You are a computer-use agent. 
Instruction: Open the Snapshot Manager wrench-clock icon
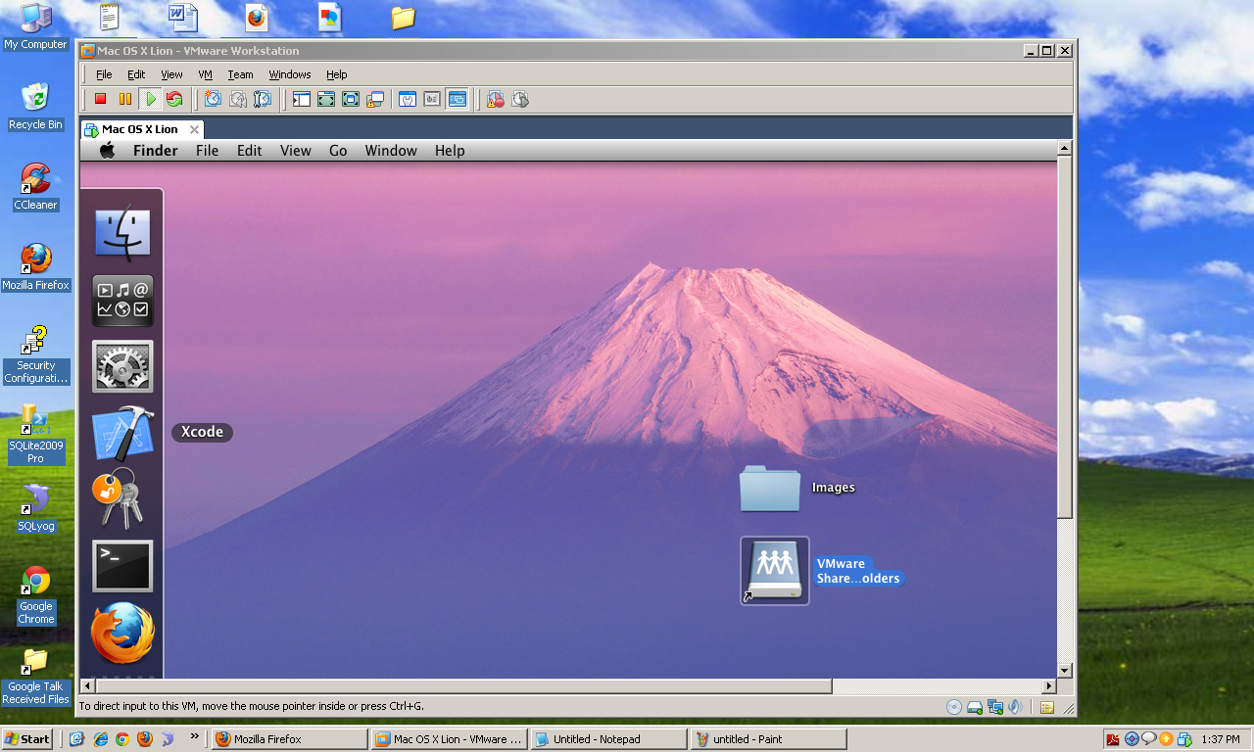[263, 99]
